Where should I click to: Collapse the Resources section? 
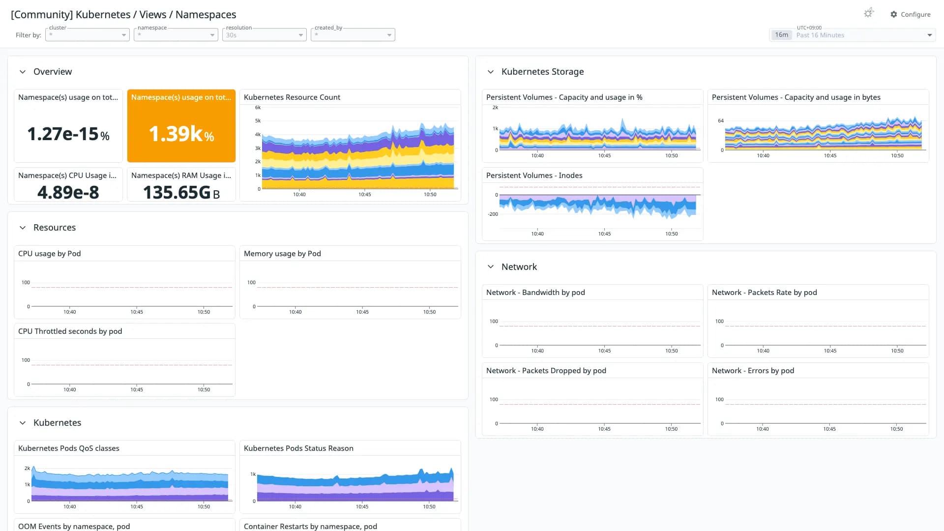coord(23,228)
